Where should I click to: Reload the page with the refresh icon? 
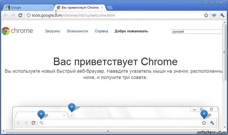20,15
